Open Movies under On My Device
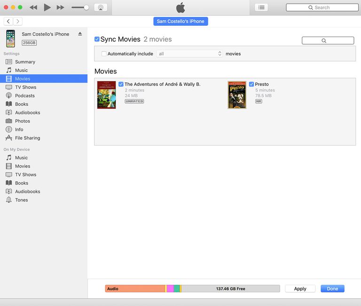 click(44, 166)
